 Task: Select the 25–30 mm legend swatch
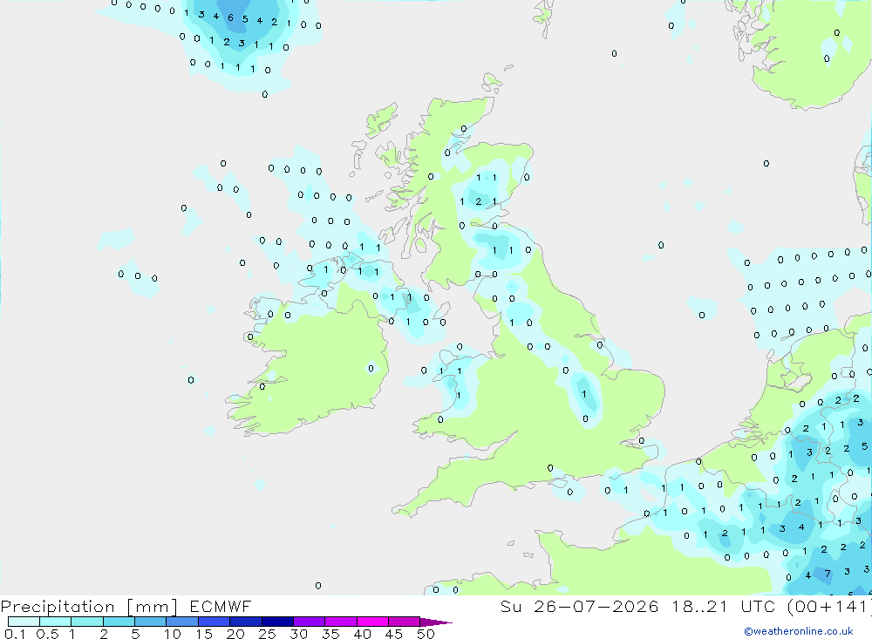click(x=277, y=622)
